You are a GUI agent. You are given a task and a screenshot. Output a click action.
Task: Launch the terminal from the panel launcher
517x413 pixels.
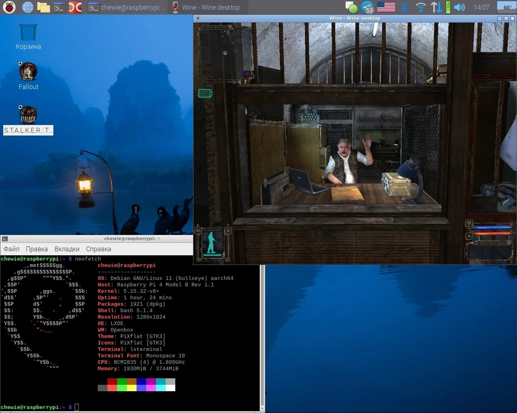point(59,7)
